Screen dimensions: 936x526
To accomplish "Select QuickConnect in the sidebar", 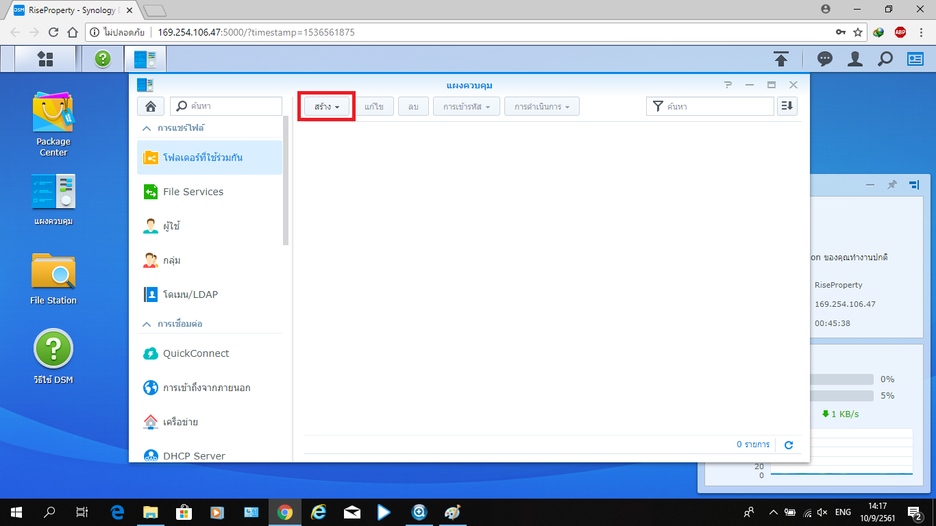I will pos(195,353).
